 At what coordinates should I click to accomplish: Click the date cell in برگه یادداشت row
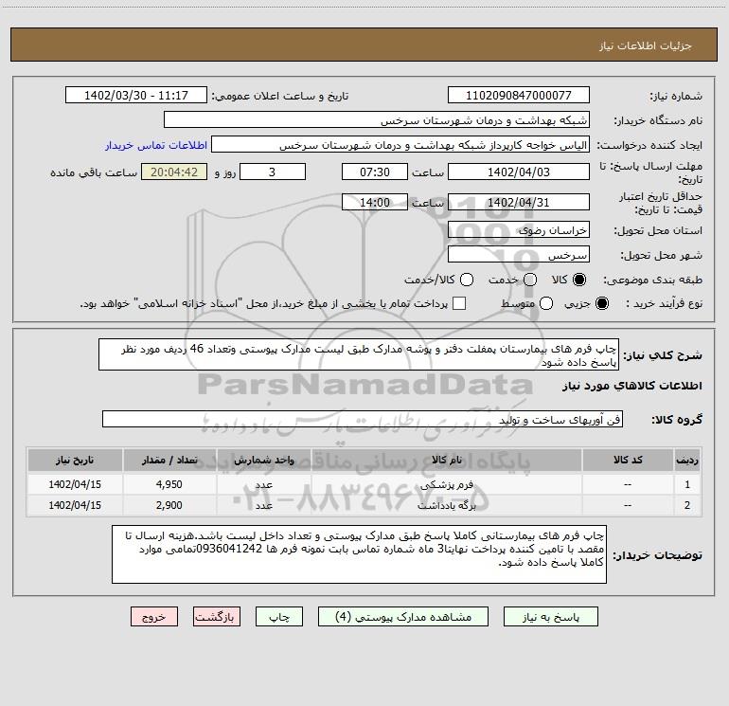click(x=75, y=505)
